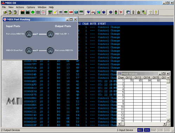Click the port routing shield toolbar icon
Viewport: 175px width, 133px height.
(x=43, y=12)
